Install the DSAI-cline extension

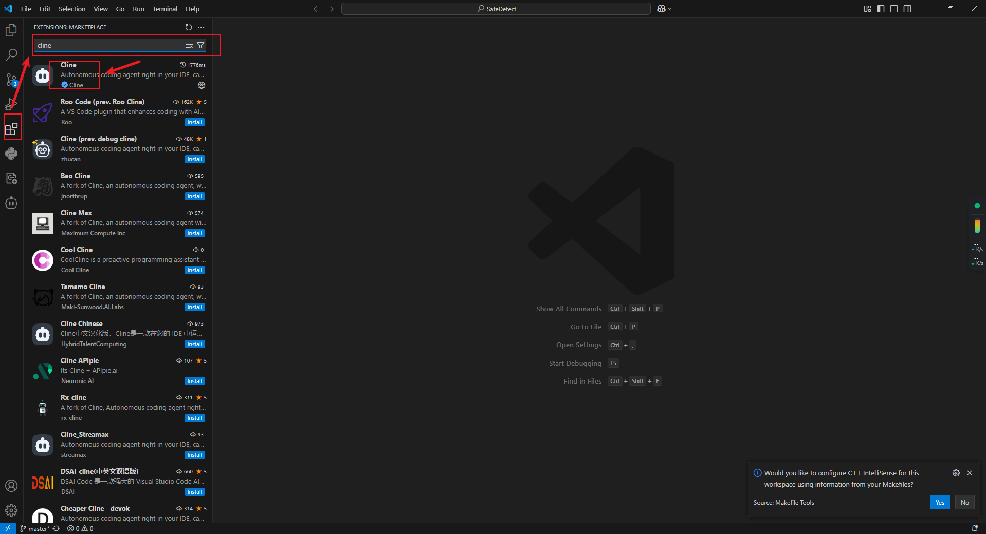[x=195, y=492]
